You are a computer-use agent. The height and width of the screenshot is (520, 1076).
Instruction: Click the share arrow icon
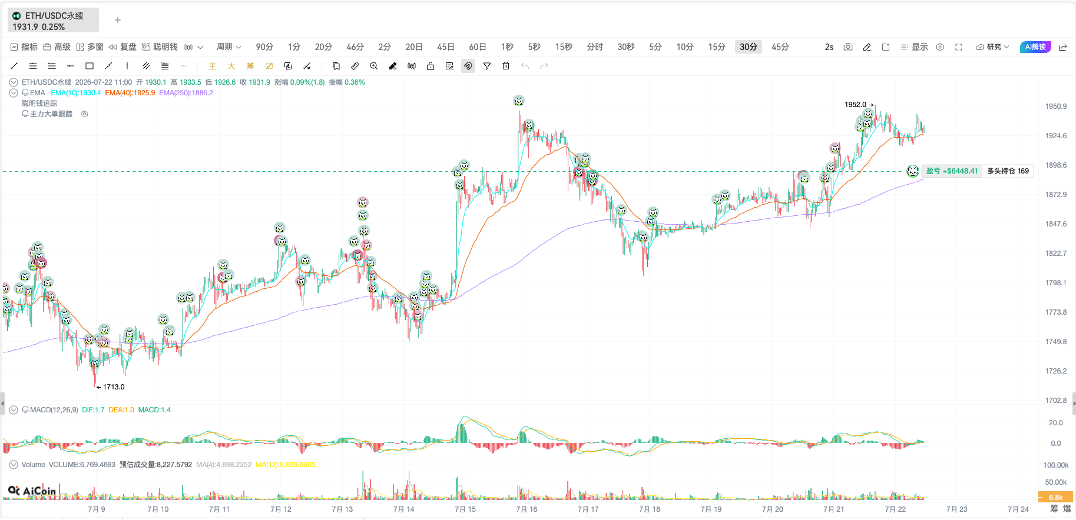1063,47
